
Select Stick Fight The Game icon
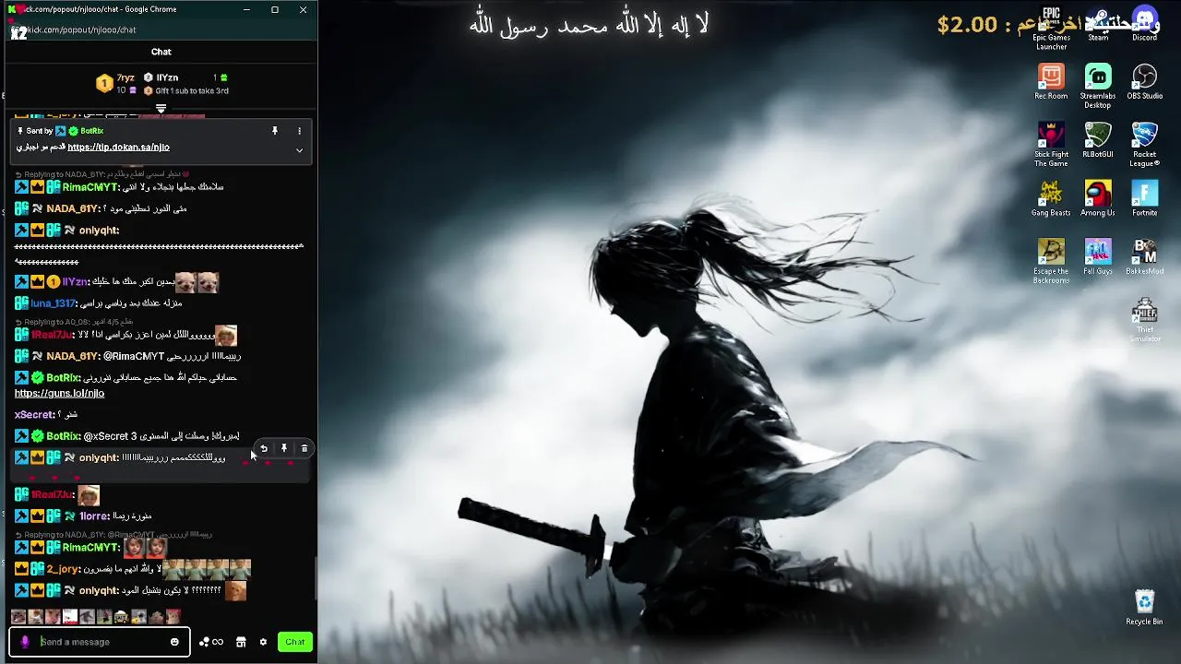(x=1051, y=145)
